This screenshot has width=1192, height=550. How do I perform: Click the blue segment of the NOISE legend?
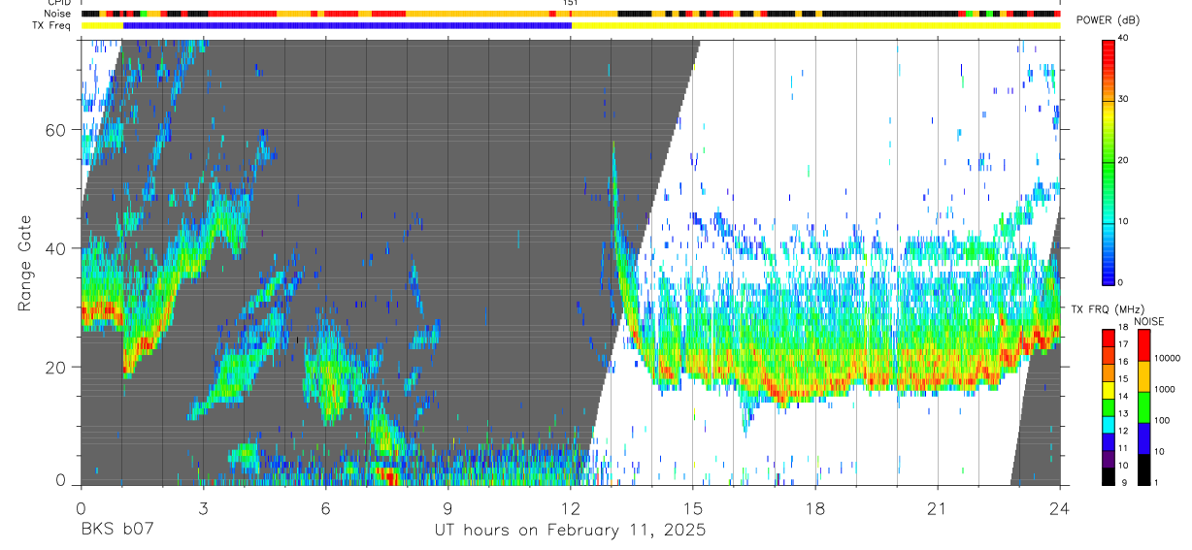click(1143, 438)
